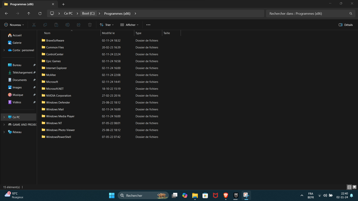This screenshot has width=358, height=201.
Task: Click the back navigation arrow
Action: (x=6, y=14)
